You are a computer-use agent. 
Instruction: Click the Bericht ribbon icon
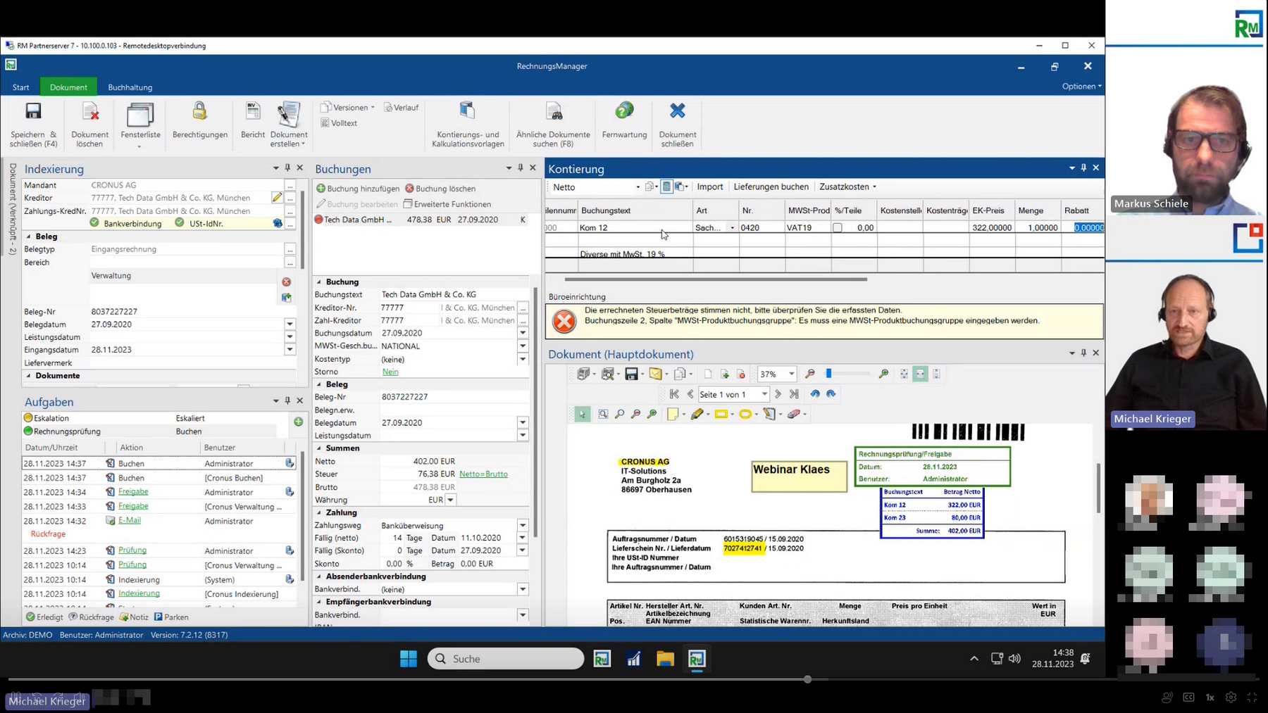coord(253,112)
